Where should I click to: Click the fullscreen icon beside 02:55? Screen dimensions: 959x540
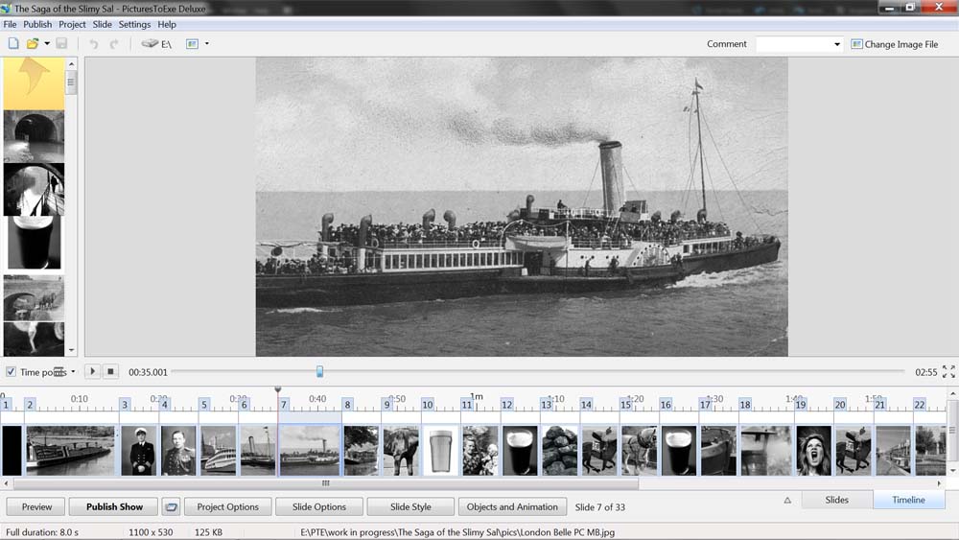(948, 372)
